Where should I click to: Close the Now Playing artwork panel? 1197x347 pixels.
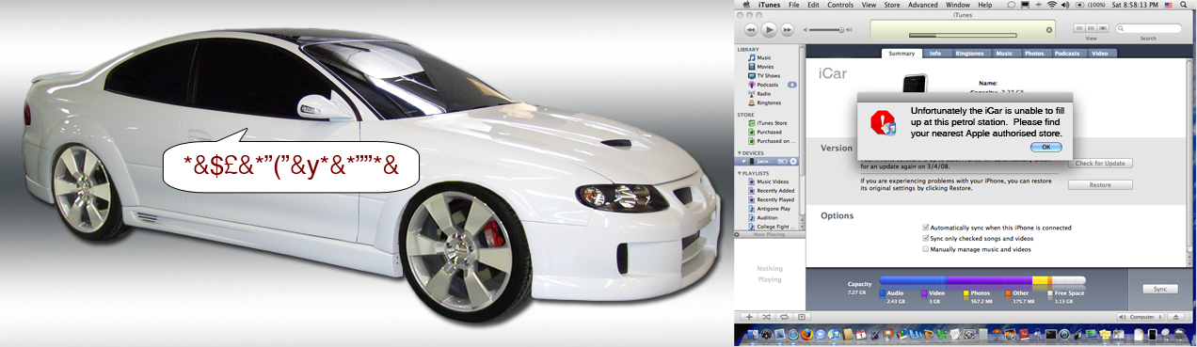coord(737,234)
